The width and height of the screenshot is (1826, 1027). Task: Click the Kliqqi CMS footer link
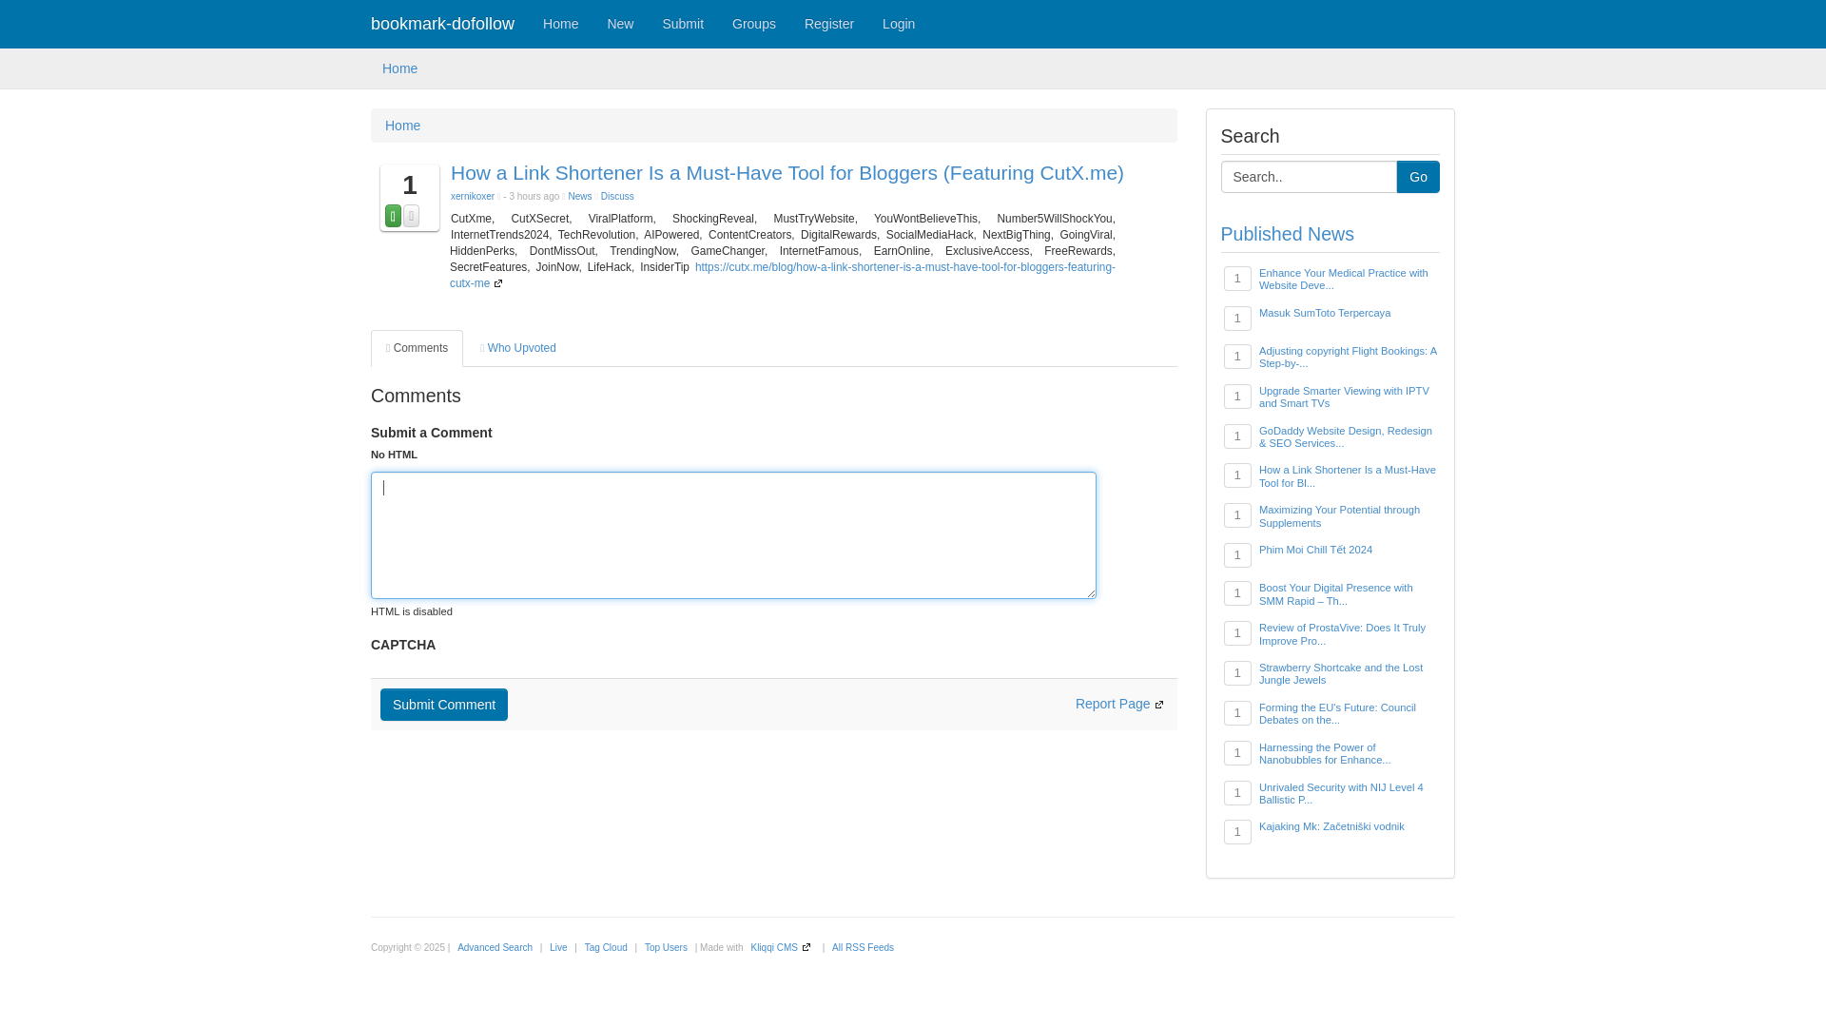[774, 948]
